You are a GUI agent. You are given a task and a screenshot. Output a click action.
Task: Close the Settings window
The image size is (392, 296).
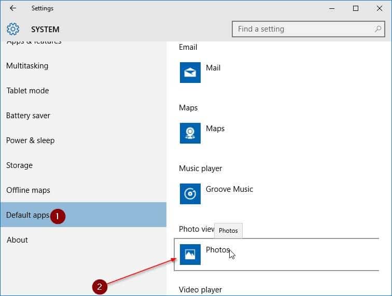click(x=379, y=8)
